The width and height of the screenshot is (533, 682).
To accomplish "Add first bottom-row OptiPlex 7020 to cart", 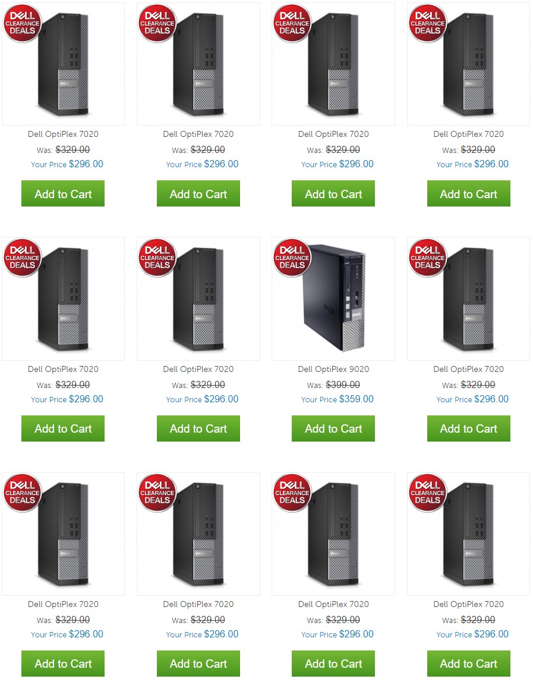I will click(x=63, y=664).
